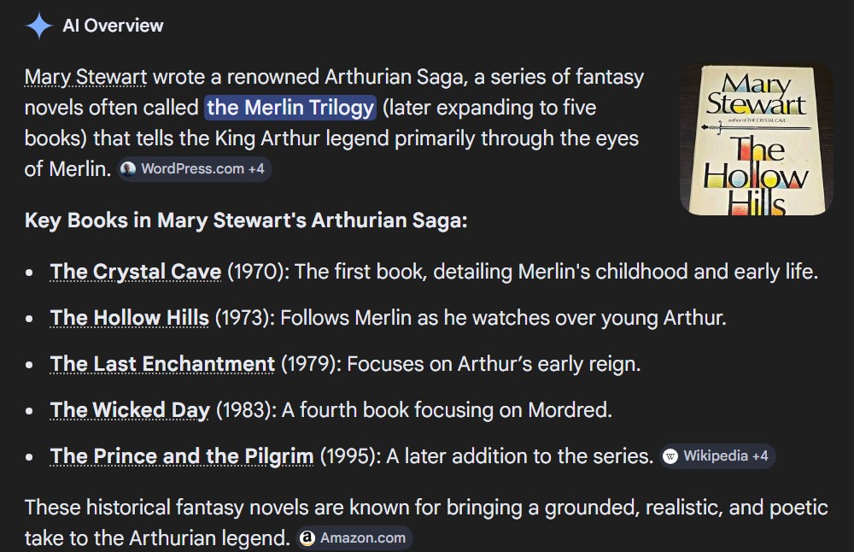This screenshot has width=854, height=552.
Task: Open the Amazon.com source label
Action: (363, 538)
